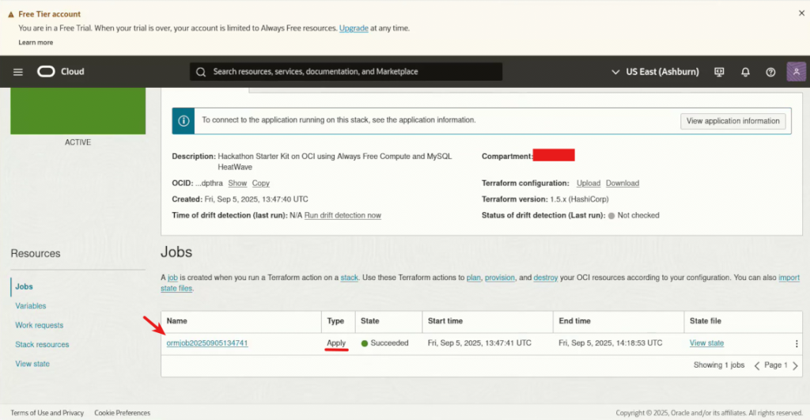Open the Cloud Shell developer tools icon

coord(719,72)
